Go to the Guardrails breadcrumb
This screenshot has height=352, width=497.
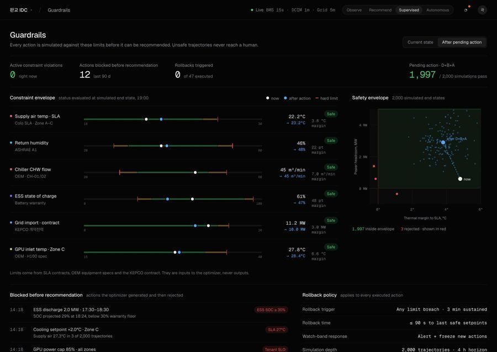point(59,10)
